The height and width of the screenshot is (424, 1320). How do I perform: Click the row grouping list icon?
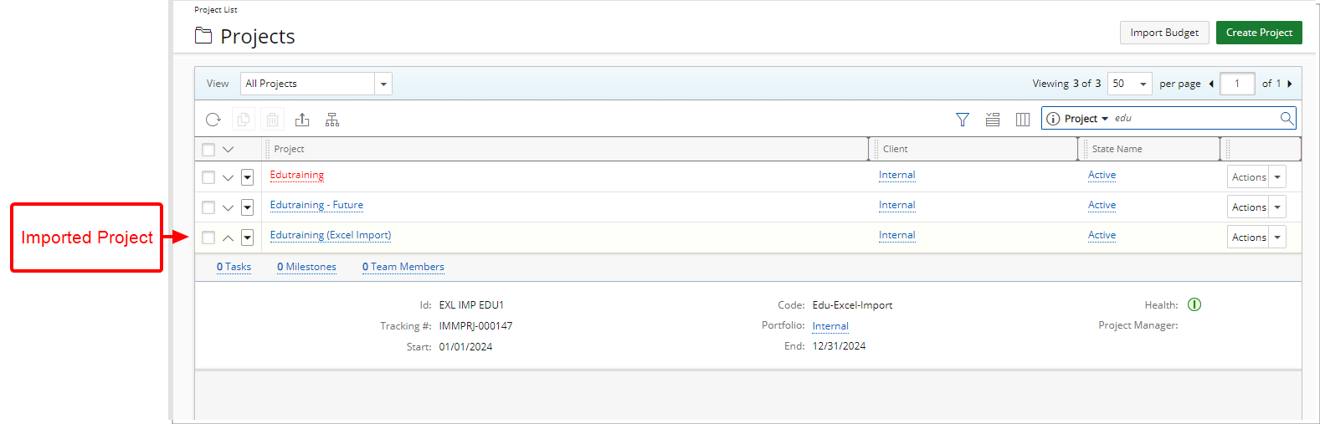[993, 120]
